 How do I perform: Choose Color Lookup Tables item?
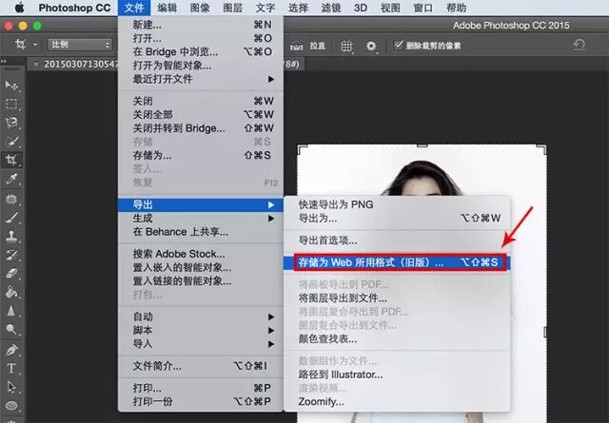pyautogui.click(x=397, y=338)
